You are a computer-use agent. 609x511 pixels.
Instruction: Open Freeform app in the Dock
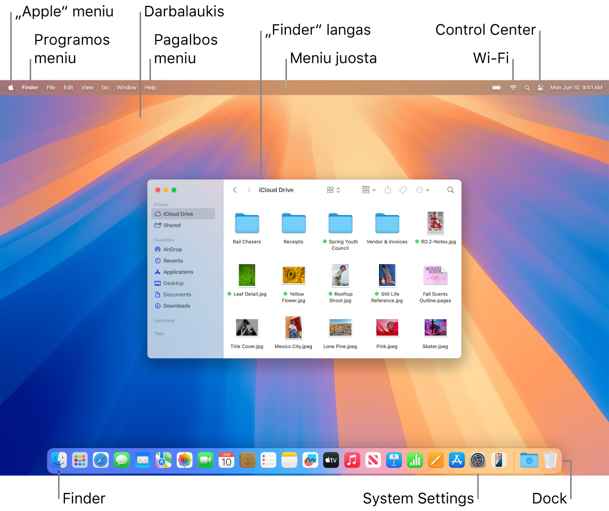(310, 460)
